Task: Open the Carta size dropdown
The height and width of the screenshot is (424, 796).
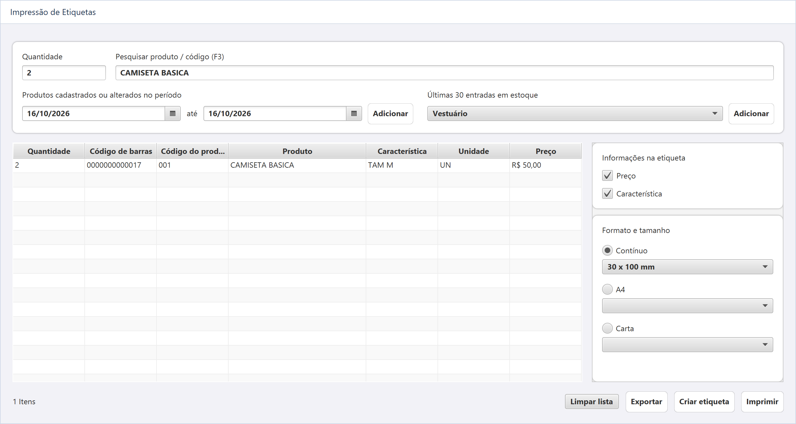Action: click(687, 345)
